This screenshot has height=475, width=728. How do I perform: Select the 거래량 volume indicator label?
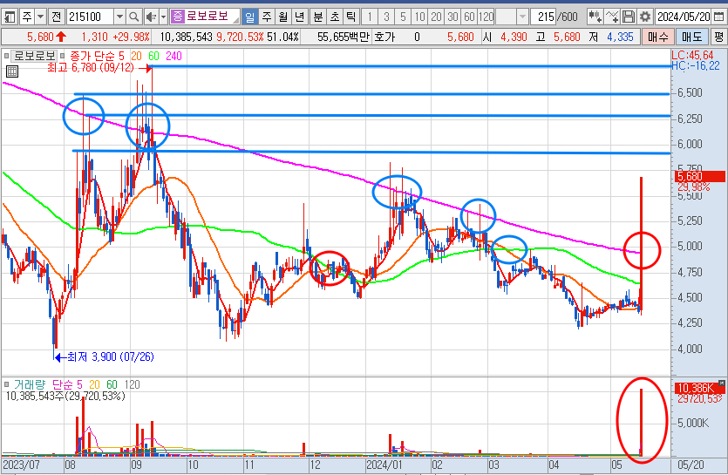pyautogui.click(x=30, y=384)
